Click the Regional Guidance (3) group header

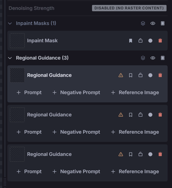(42, 58)
